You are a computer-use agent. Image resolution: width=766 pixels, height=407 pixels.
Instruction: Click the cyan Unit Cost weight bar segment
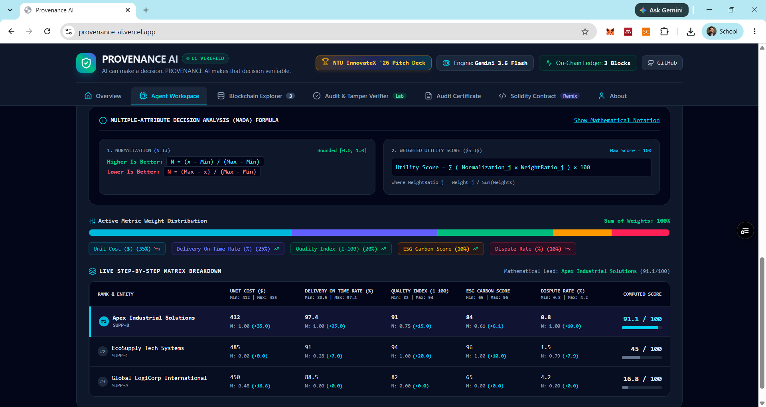(x=190, y=233)
